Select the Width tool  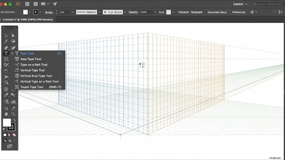coord(6,77)
